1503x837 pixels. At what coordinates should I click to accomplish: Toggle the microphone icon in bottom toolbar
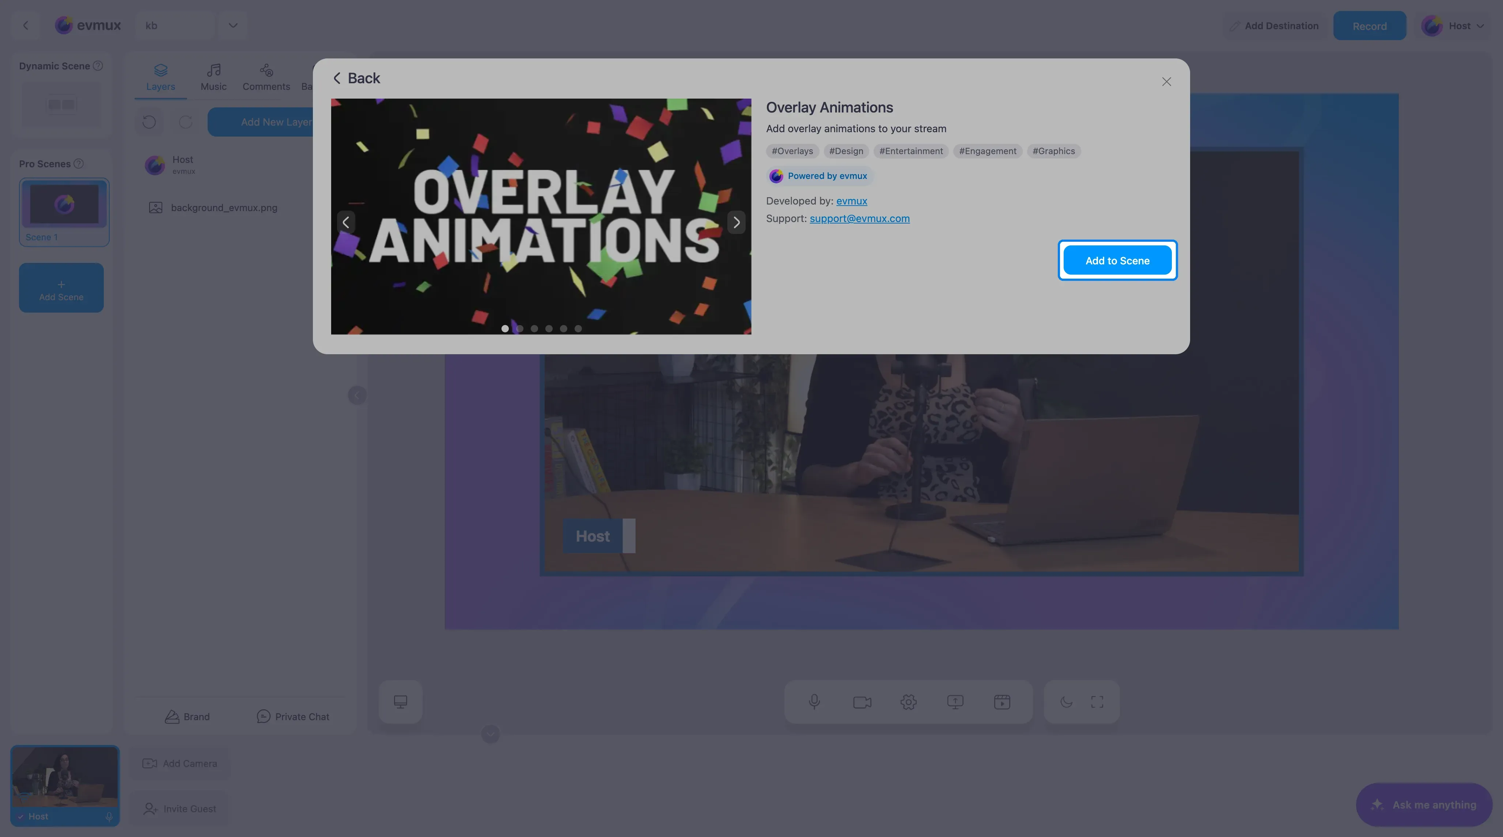click(x=814, y=702)
